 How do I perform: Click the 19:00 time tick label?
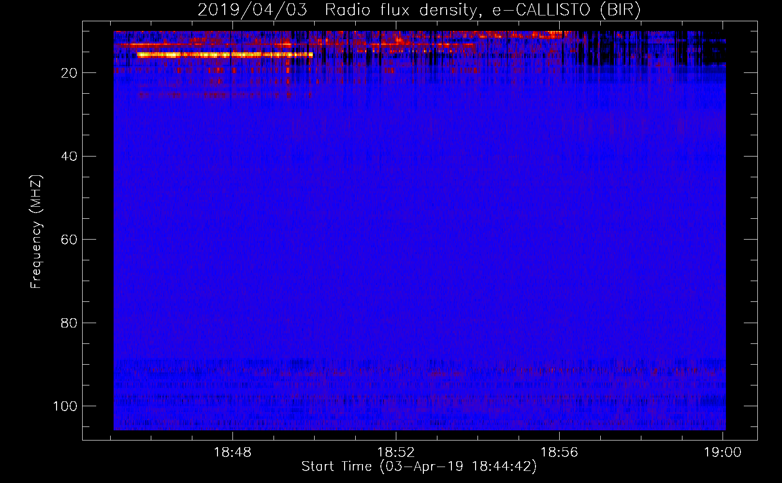[723, 453]
